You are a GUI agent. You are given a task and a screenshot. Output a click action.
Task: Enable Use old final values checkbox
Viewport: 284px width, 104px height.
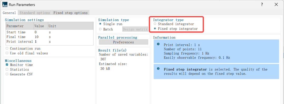pyautogui.click(x=7, y=53)
